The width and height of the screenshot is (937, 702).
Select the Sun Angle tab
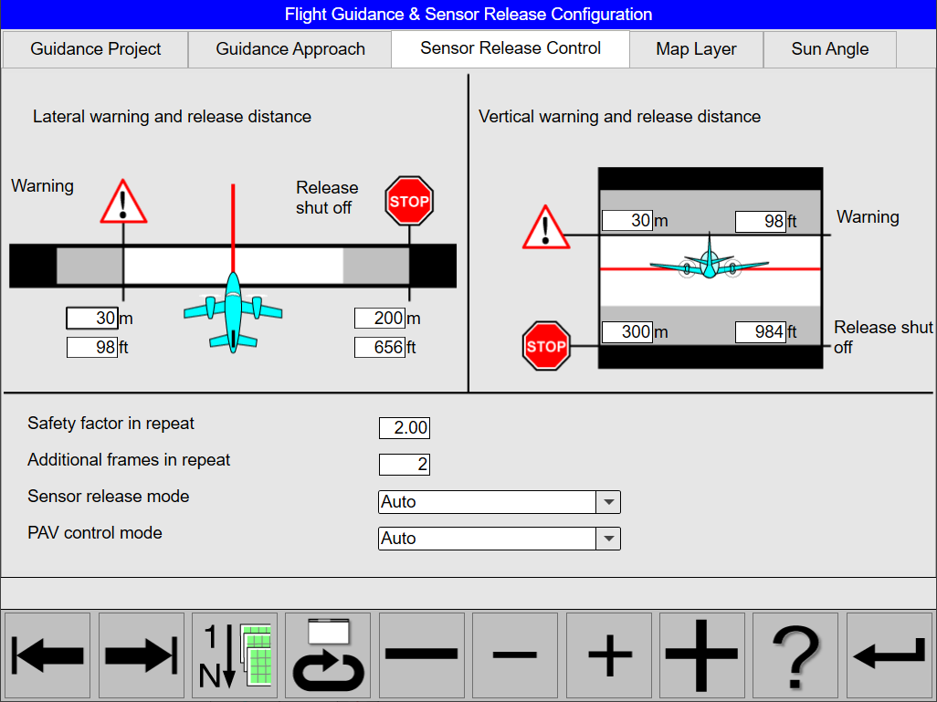[829, 48]
